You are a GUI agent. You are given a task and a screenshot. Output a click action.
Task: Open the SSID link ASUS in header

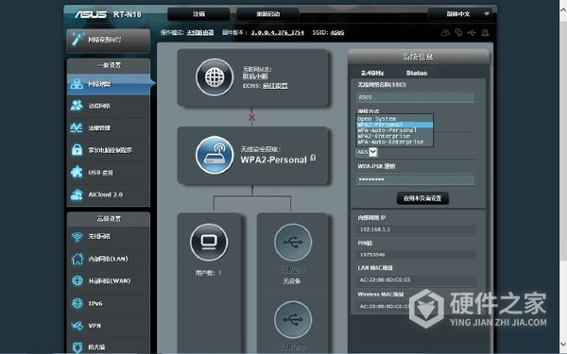pyautogui.click(x=337, y=32)
